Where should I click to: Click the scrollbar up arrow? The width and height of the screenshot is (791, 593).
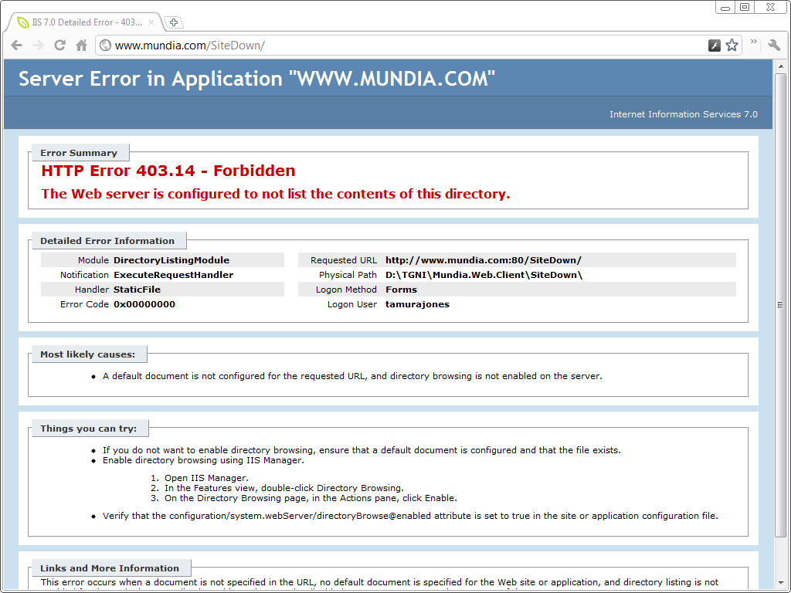(x=780, y=66)
